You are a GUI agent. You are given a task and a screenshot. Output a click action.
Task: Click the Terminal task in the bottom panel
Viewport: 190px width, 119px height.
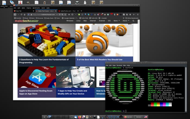click(x=138, y=117)
